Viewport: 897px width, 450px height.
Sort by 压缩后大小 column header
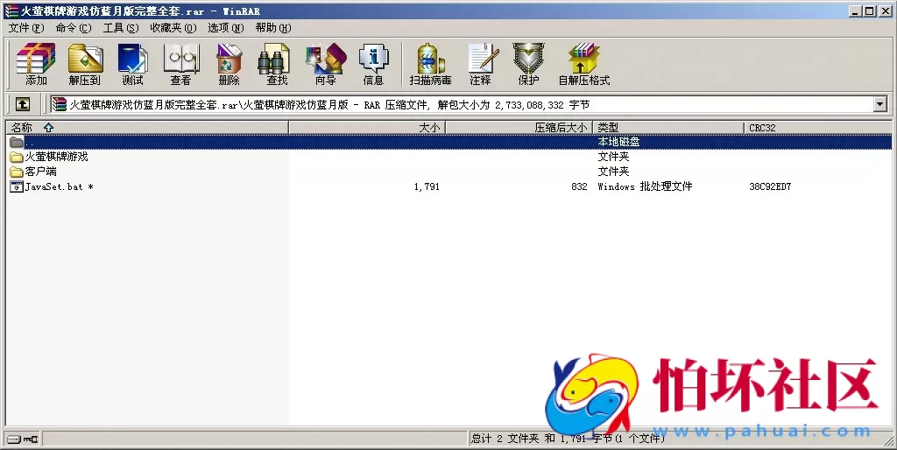[x=519, y=128]
